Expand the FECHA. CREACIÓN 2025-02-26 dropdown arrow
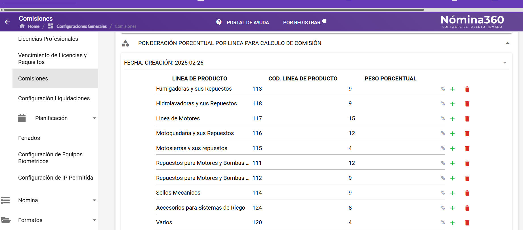Screen dimensions: 523x230 505,63
